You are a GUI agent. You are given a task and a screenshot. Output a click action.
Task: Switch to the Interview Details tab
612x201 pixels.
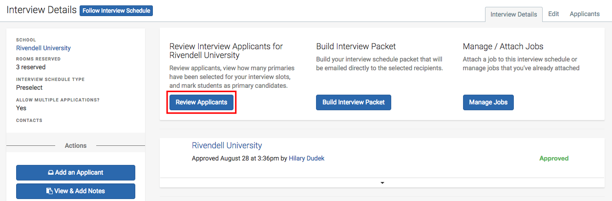coord(513,14)
